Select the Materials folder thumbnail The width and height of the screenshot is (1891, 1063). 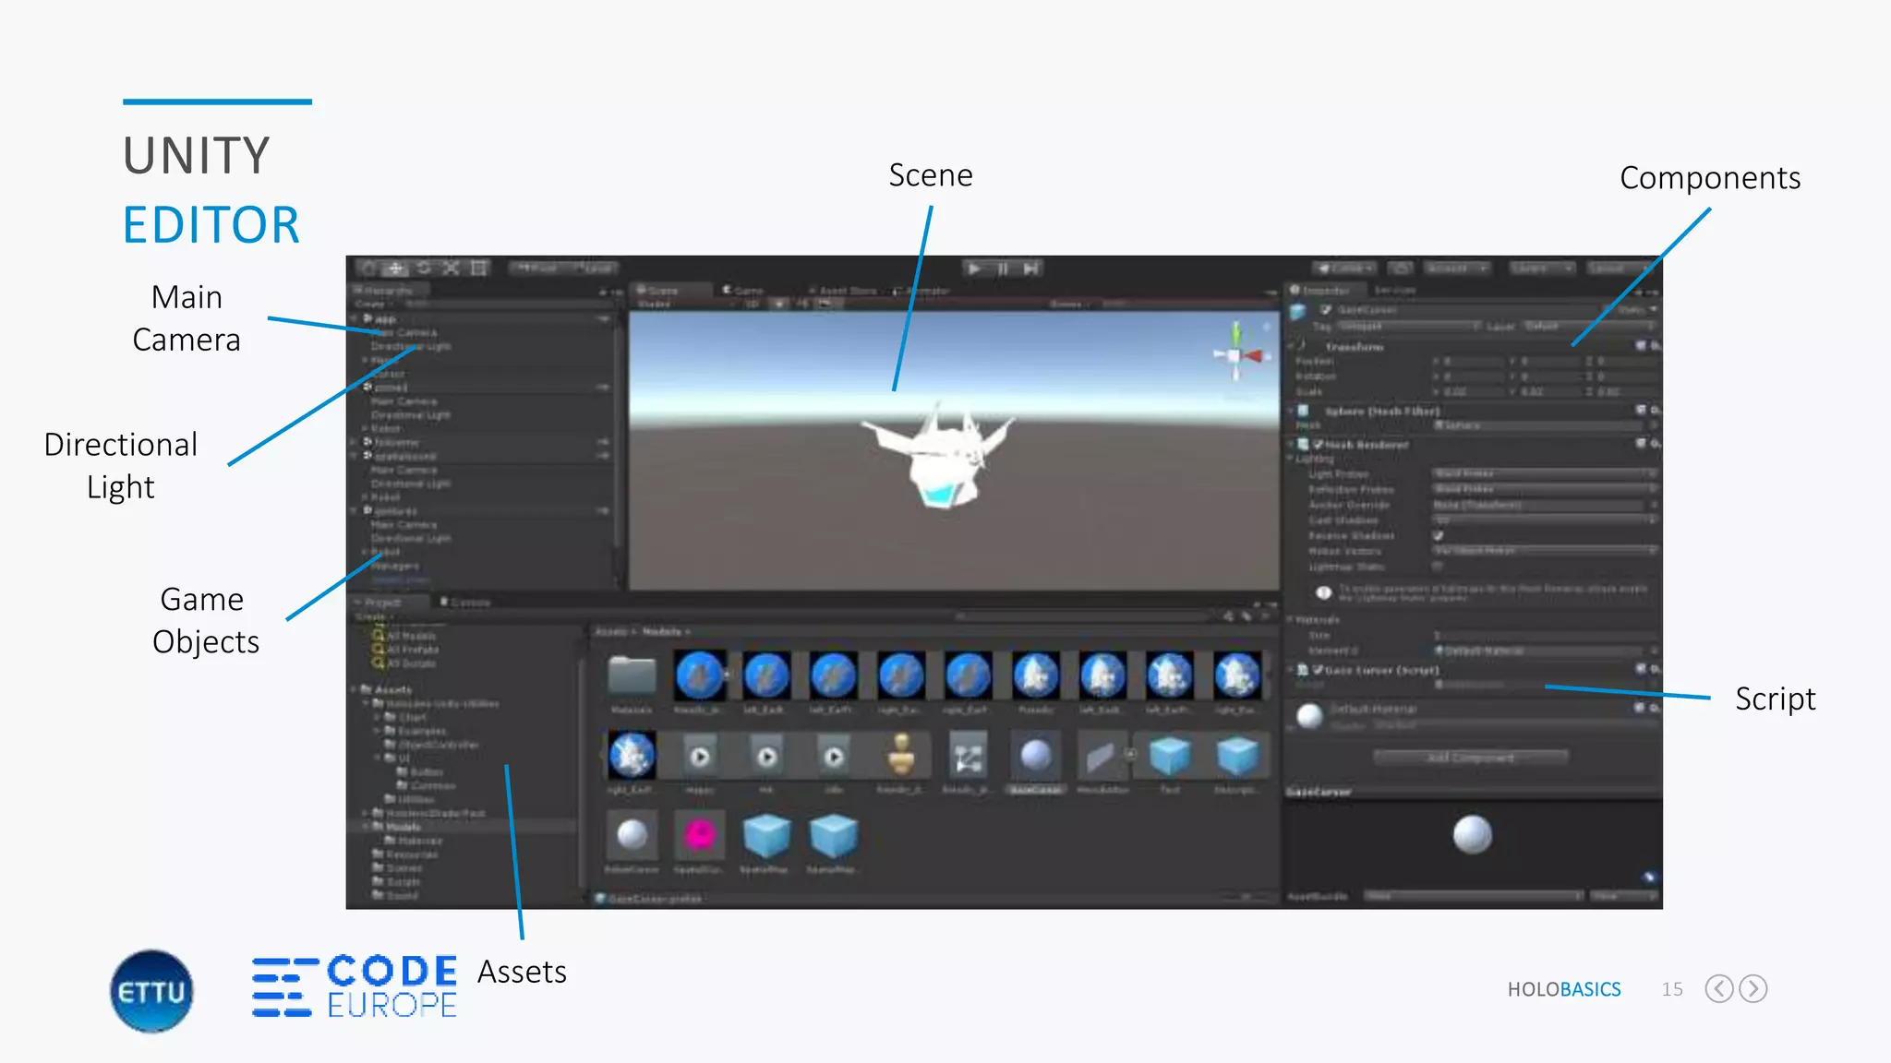[632, 675]
